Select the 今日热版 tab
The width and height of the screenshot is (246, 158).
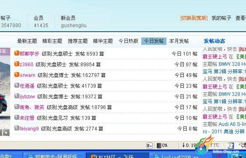coord(128,41)
